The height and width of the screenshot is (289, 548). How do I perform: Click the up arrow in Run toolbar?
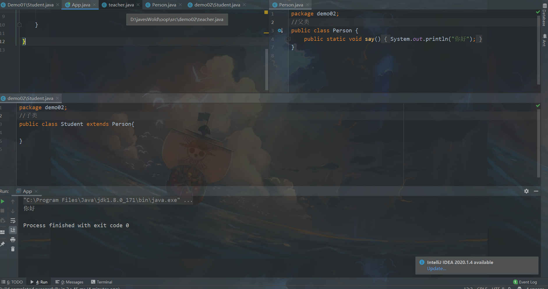[13, 201]
